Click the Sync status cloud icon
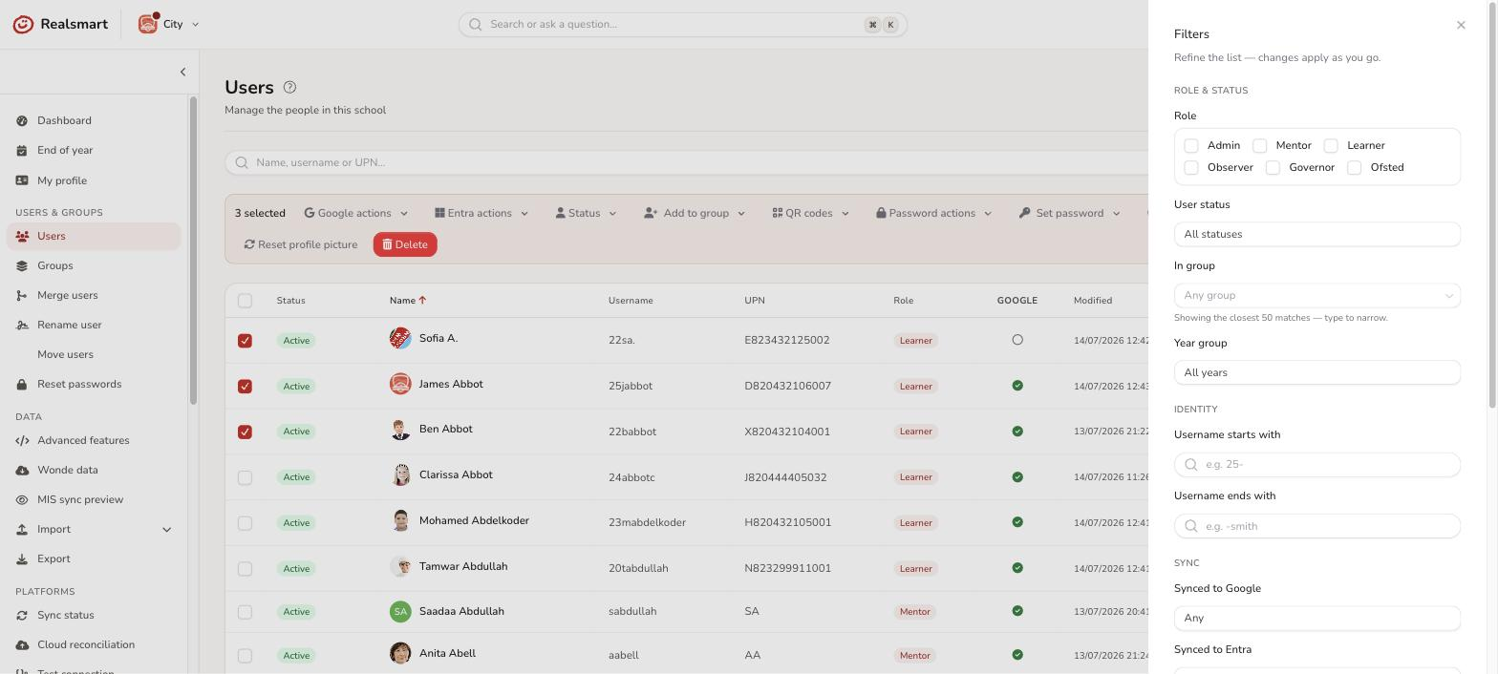The width and height of the screenshot is (1498, 674). [22, 615]
